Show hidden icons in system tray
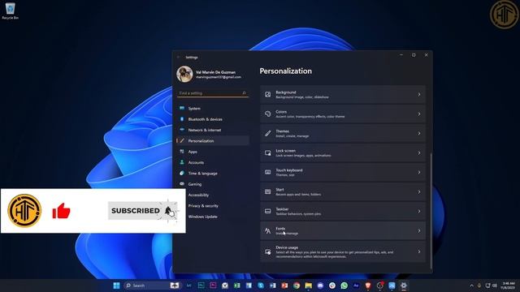 tap(471, 286)
